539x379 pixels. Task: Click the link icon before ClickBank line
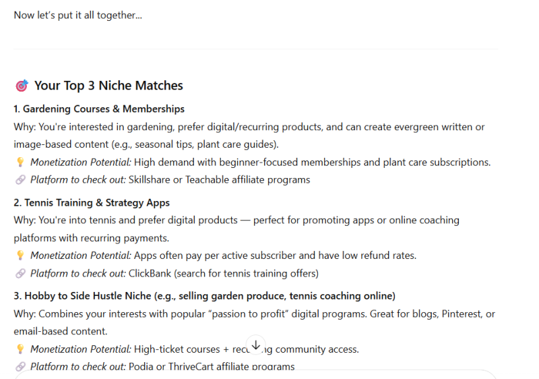point(20,273)
